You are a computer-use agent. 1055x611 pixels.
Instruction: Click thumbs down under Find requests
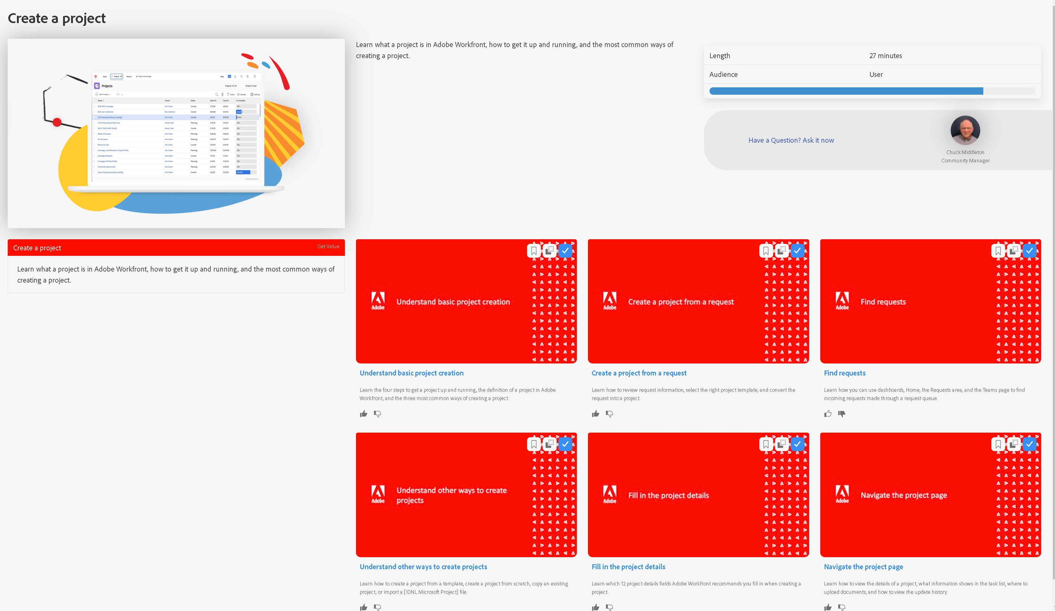841,414
